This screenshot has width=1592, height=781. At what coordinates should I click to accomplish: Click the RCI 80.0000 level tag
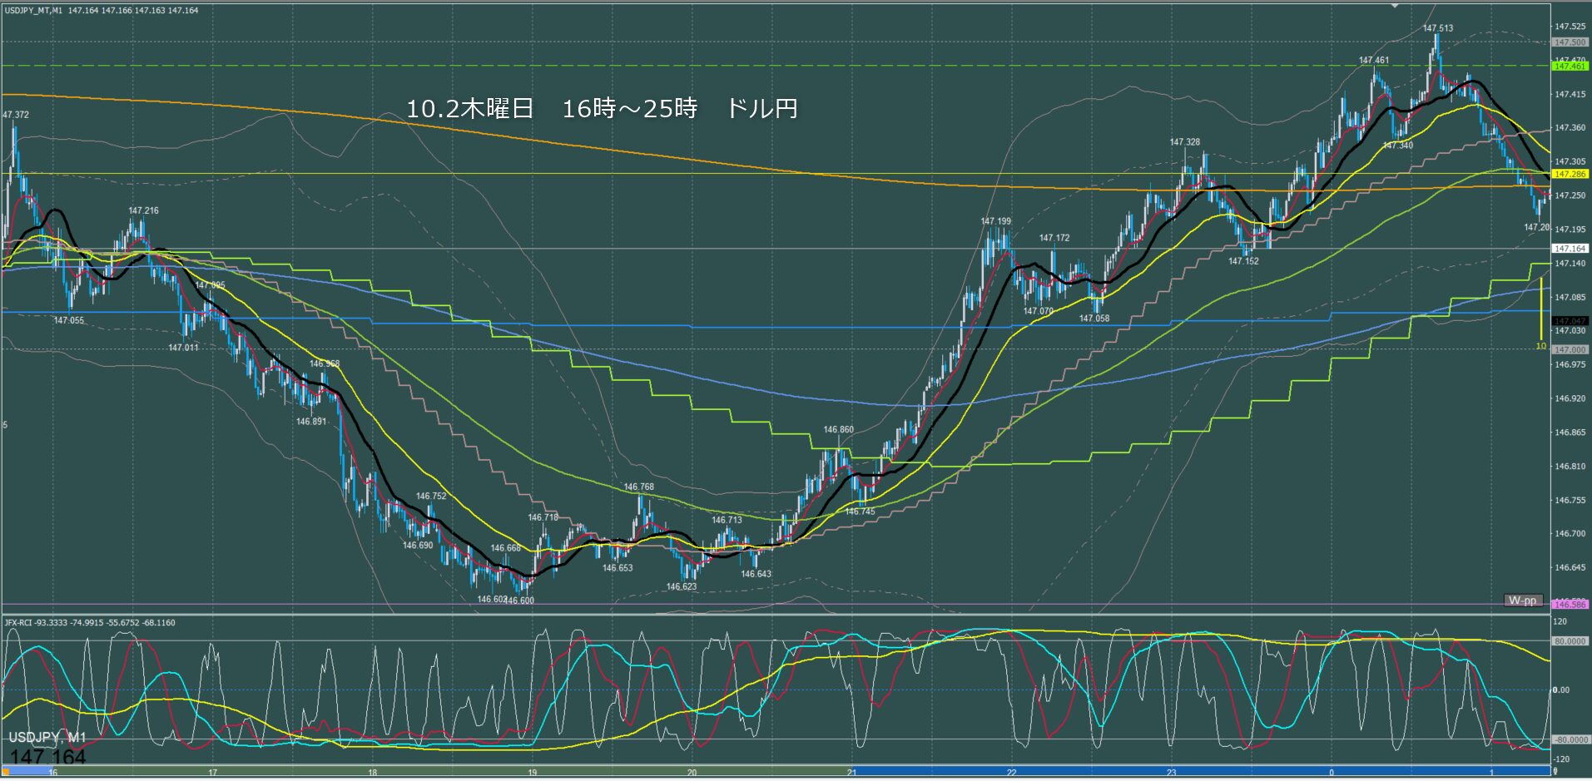click(1570, 641)
